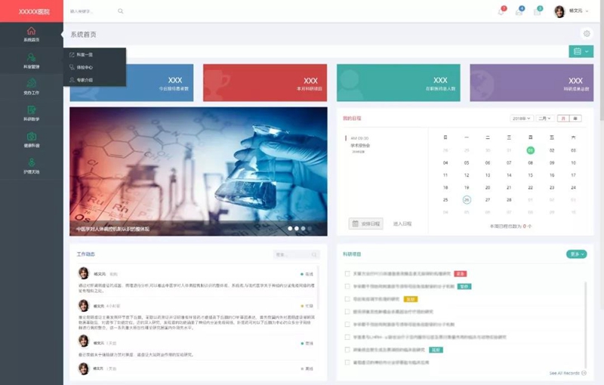Viewport: 604px width, 385px height.
Task: Open the 科研教学 sidebar icon
Action: point(31,110)
